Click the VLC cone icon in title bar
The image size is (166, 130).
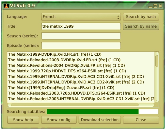(7, 6)
